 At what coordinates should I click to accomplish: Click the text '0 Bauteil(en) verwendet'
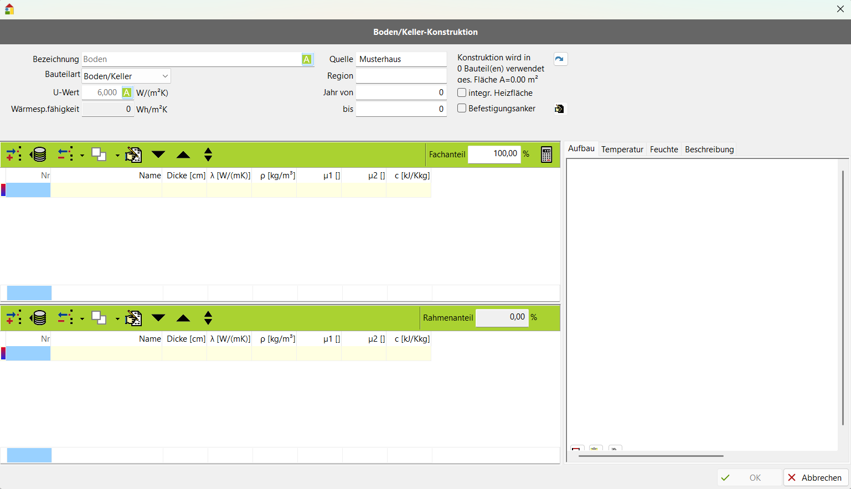pyautogui.click(x=501, y=69)
